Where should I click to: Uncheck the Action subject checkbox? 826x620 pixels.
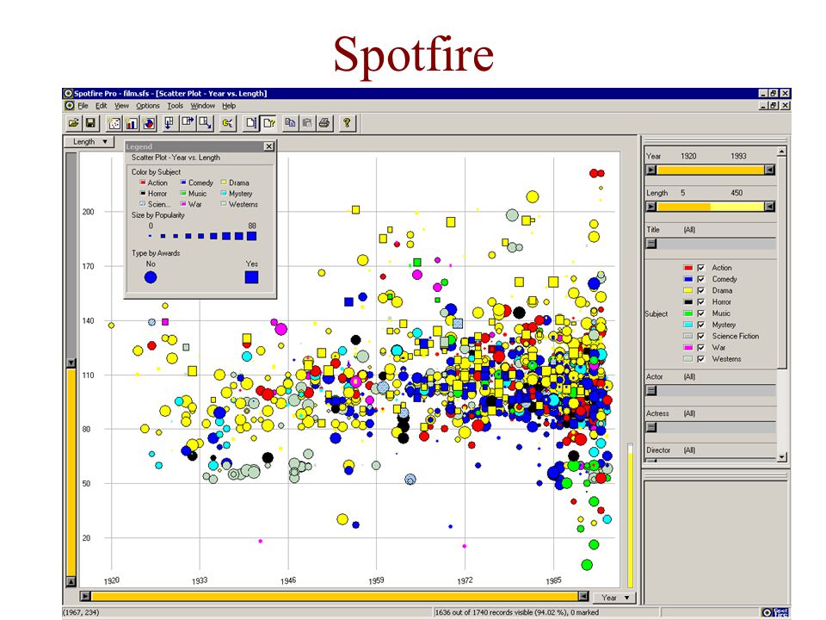[700, 268]
